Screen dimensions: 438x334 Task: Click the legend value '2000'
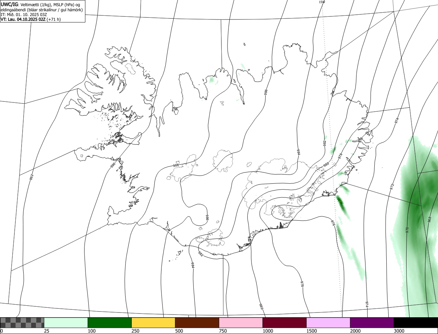click(355, 331)
